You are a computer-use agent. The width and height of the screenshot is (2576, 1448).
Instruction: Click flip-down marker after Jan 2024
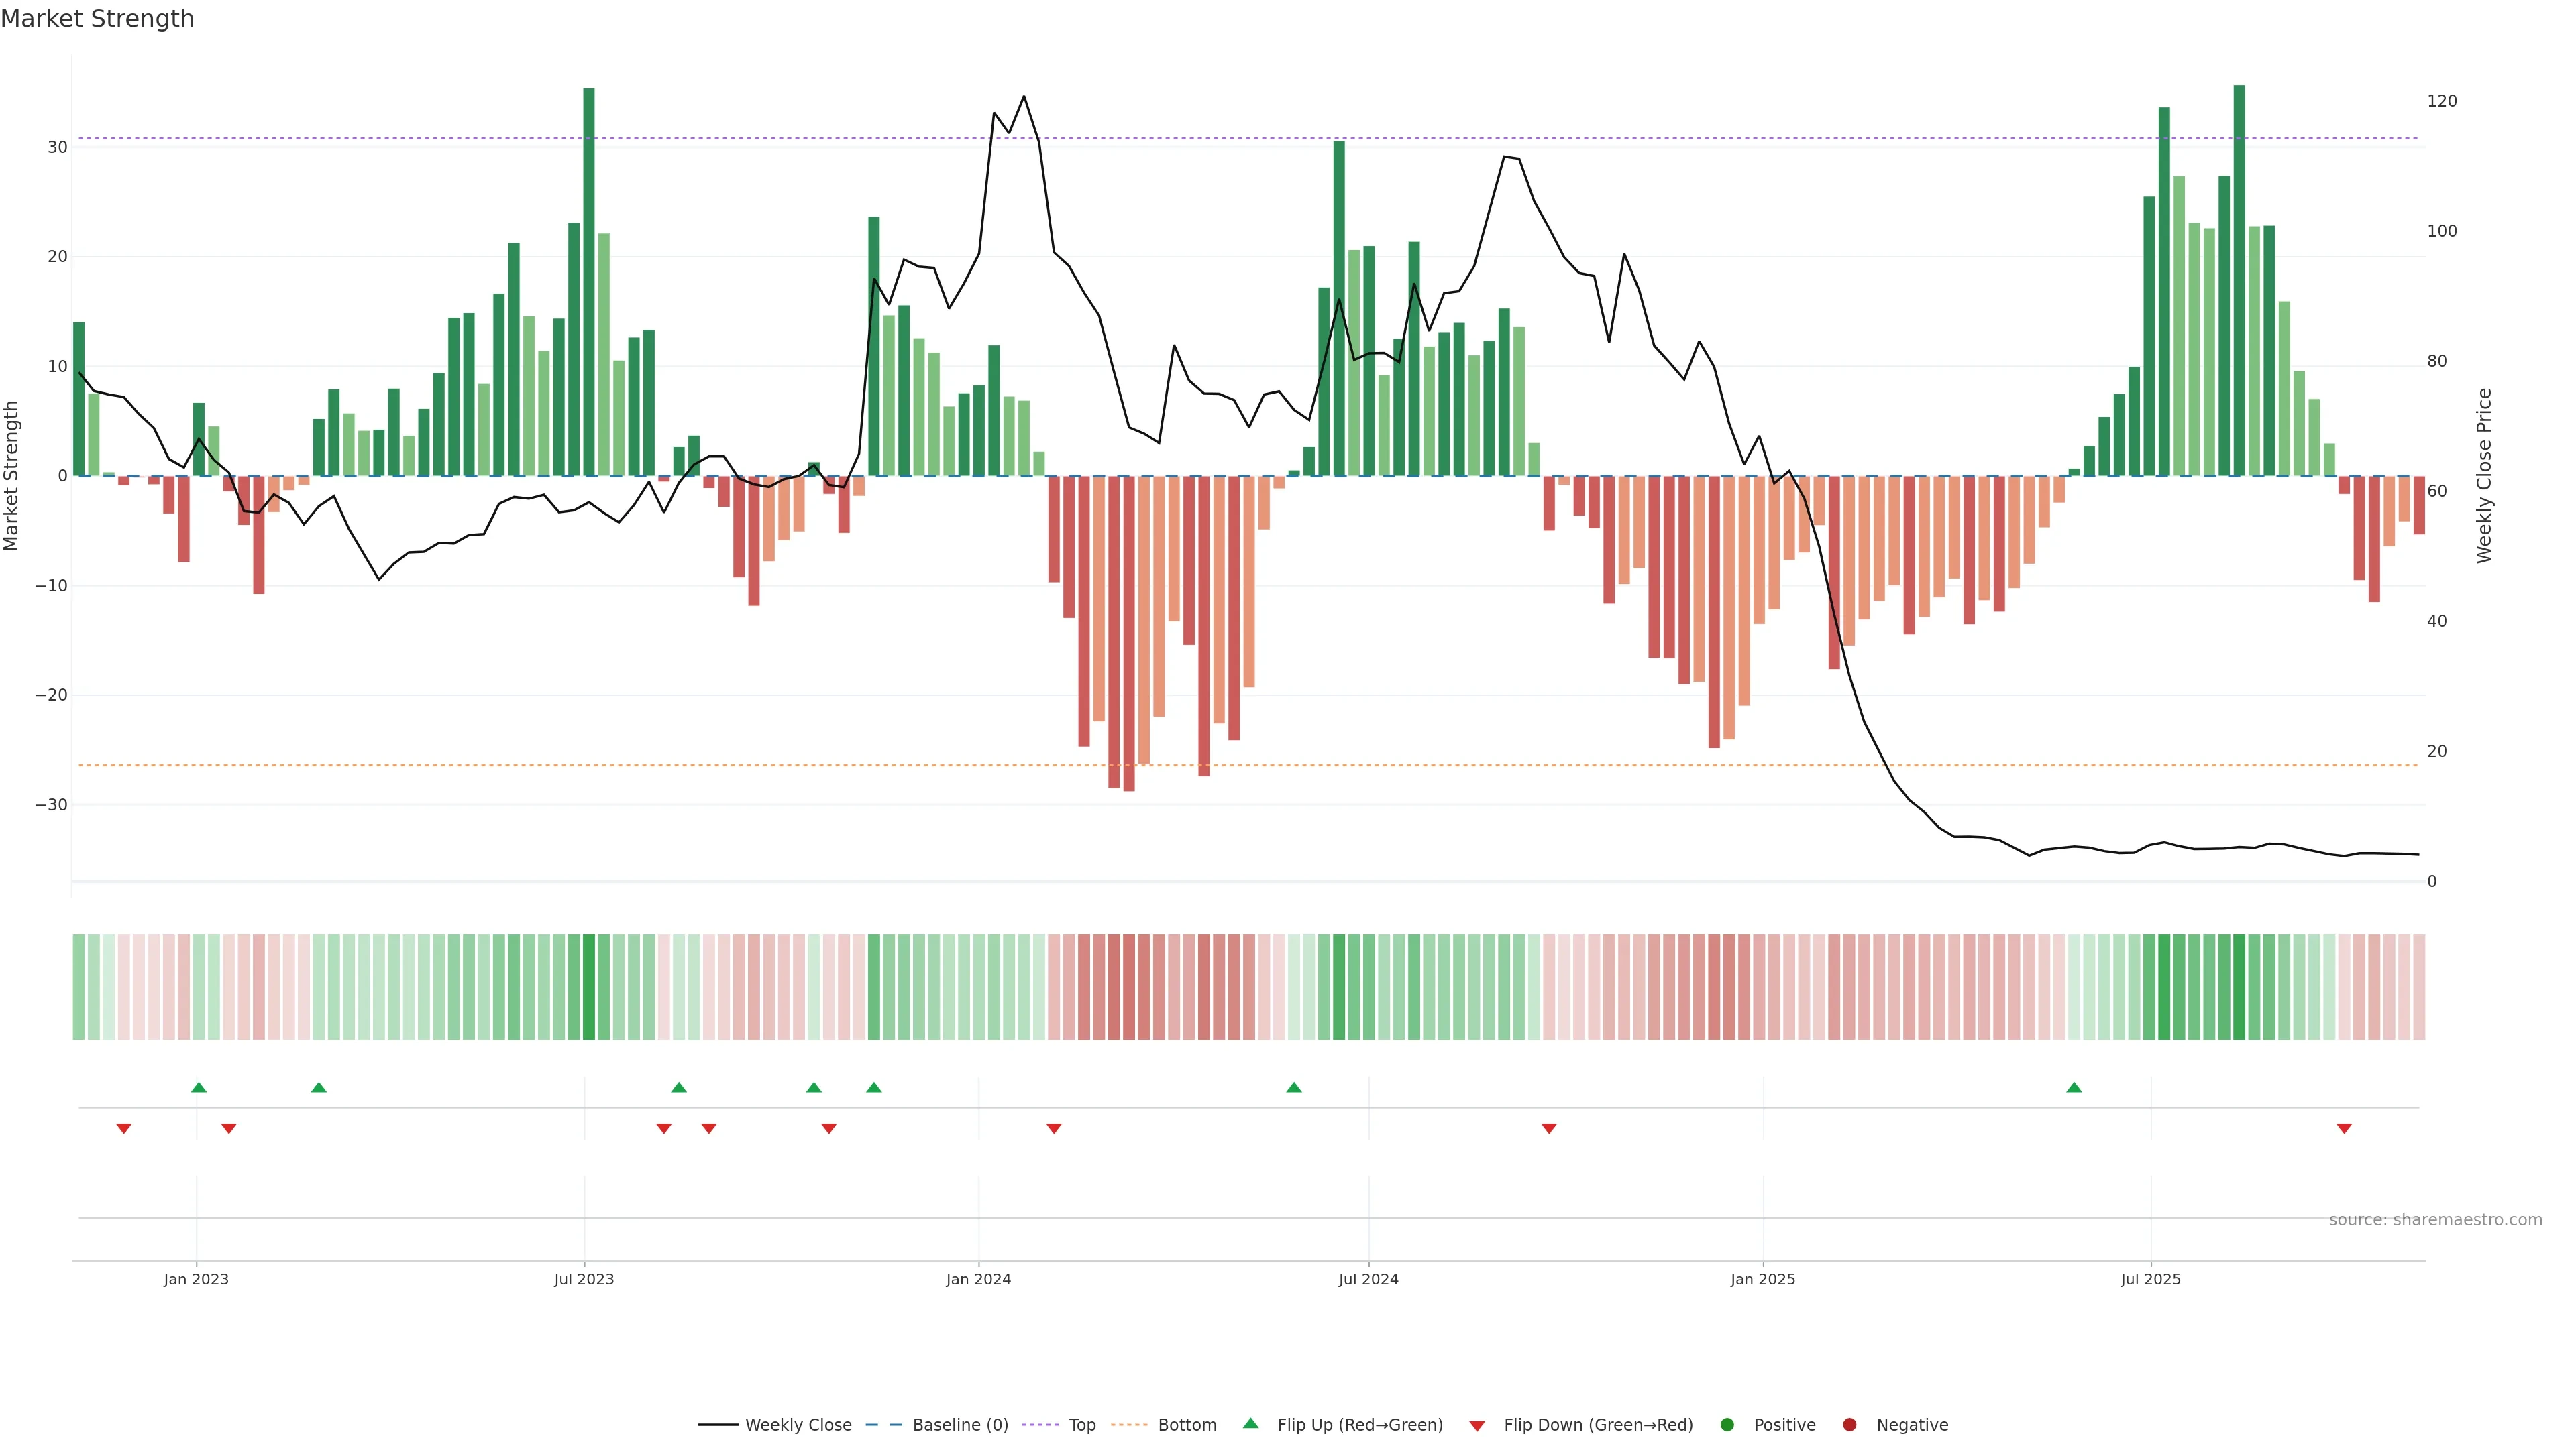pyautogui.click(x=1054, y=1128)
